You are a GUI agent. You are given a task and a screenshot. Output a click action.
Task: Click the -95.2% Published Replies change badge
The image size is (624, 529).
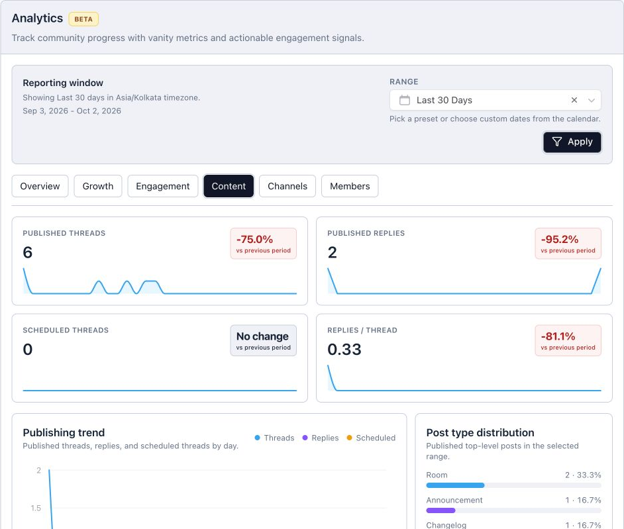point(568,244)
